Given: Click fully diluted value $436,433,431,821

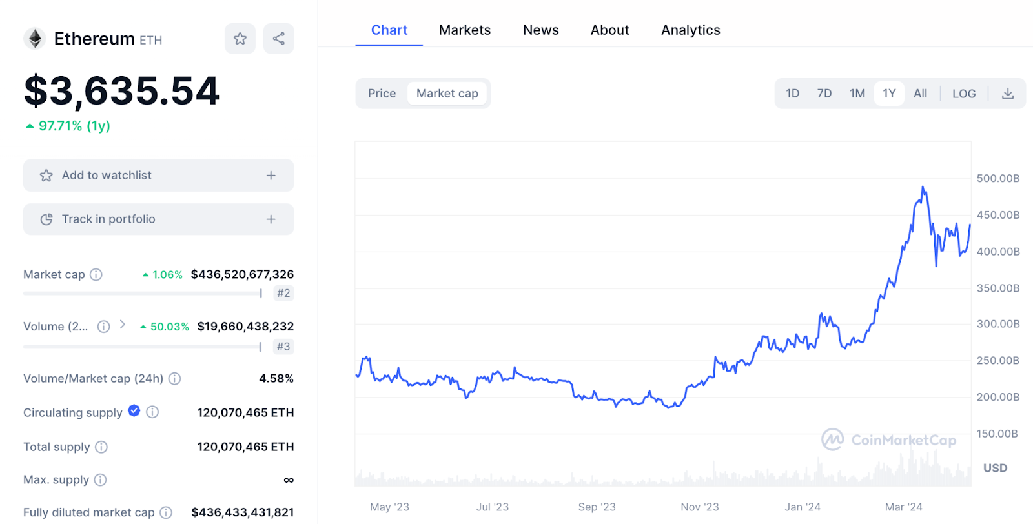Looking at the screenshot, I should coord(243,512).
